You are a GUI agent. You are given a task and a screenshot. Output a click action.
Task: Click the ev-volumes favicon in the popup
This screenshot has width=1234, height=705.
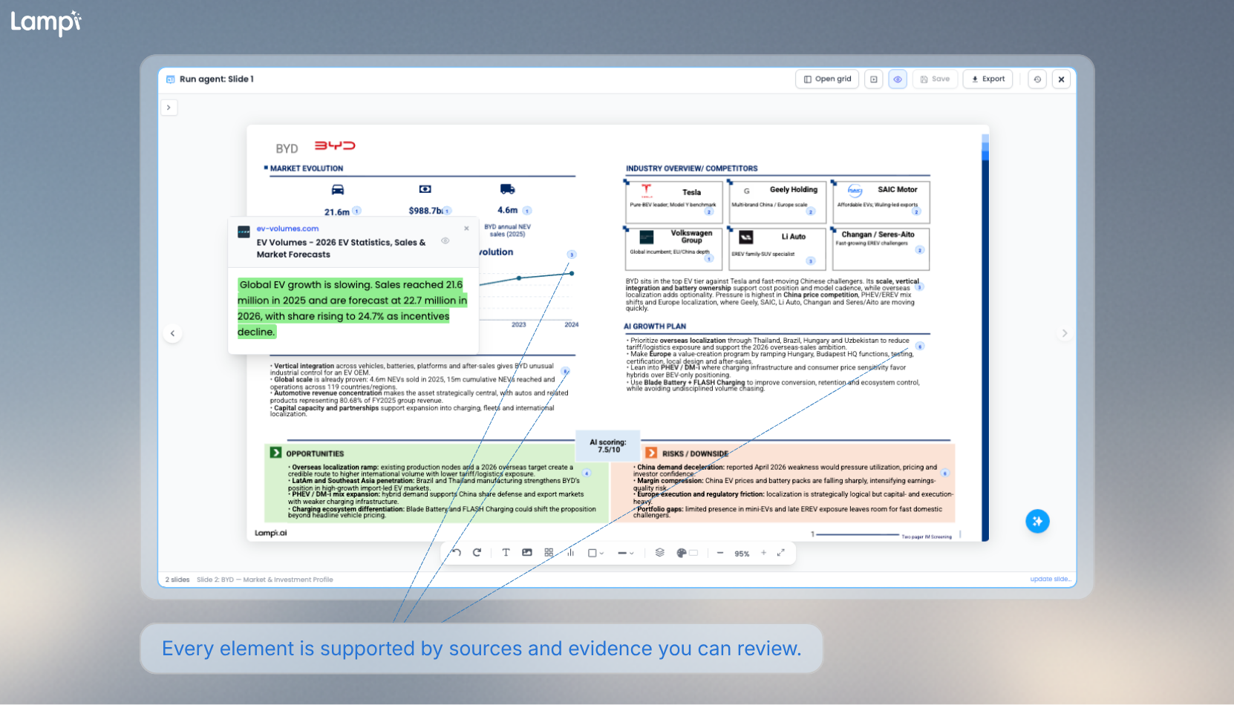coord(244,232)
